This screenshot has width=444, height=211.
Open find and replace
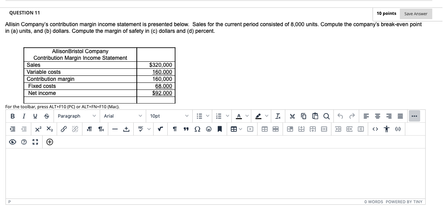click(x=326, y=116)
